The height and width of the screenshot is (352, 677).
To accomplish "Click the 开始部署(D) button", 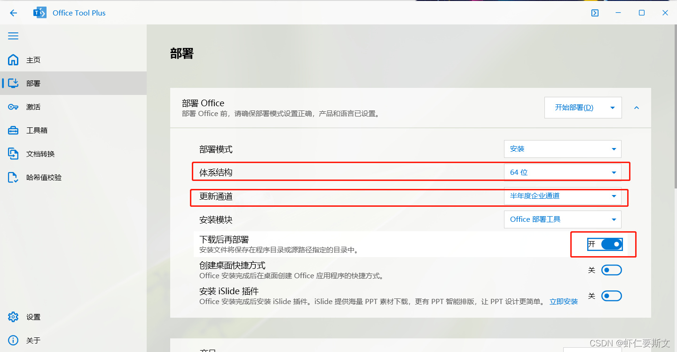I will pyautogui.click(x=574, y=108).
